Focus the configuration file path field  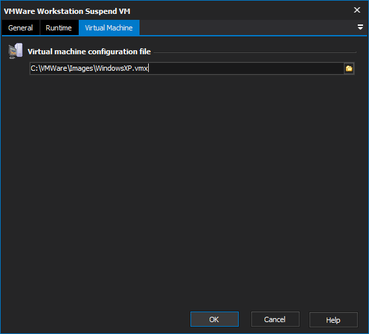(x=187, y=69)
